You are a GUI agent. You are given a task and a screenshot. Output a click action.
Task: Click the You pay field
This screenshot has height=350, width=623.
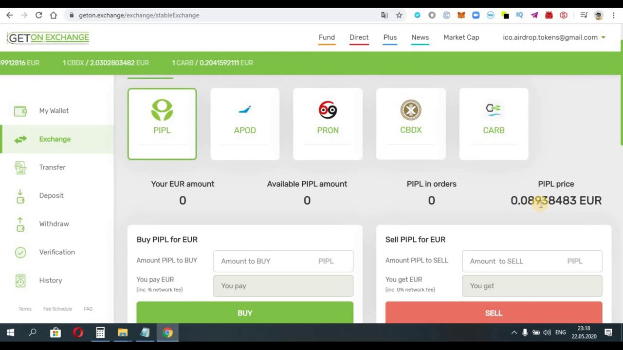click(283, 286)
